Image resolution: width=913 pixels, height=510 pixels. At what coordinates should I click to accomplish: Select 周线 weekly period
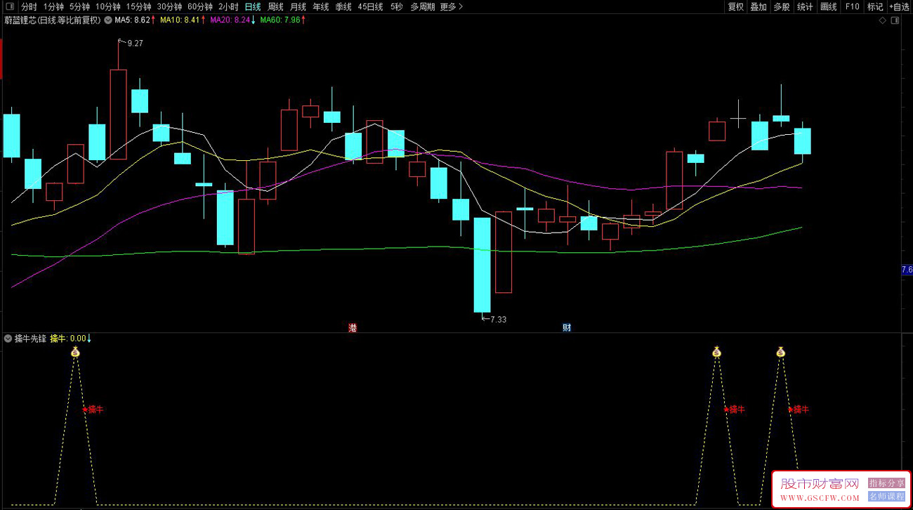tap(275, 6)
